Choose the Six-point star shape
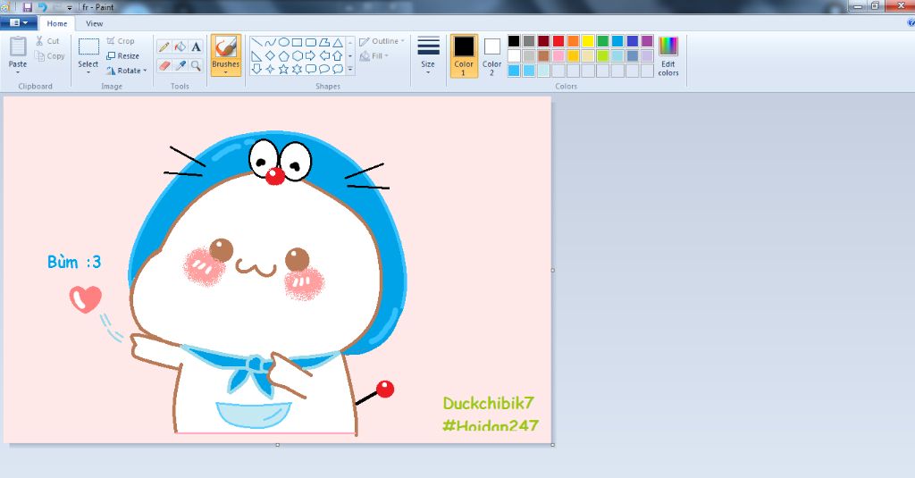The image size is (915, 478). pos(297,69)
